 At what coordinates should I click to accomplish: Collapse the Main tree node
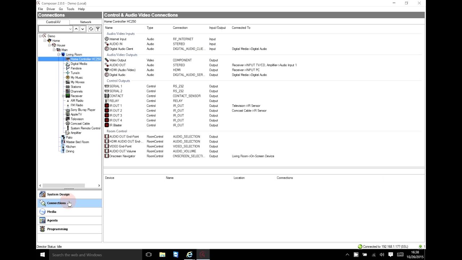(x=54, y=50)
